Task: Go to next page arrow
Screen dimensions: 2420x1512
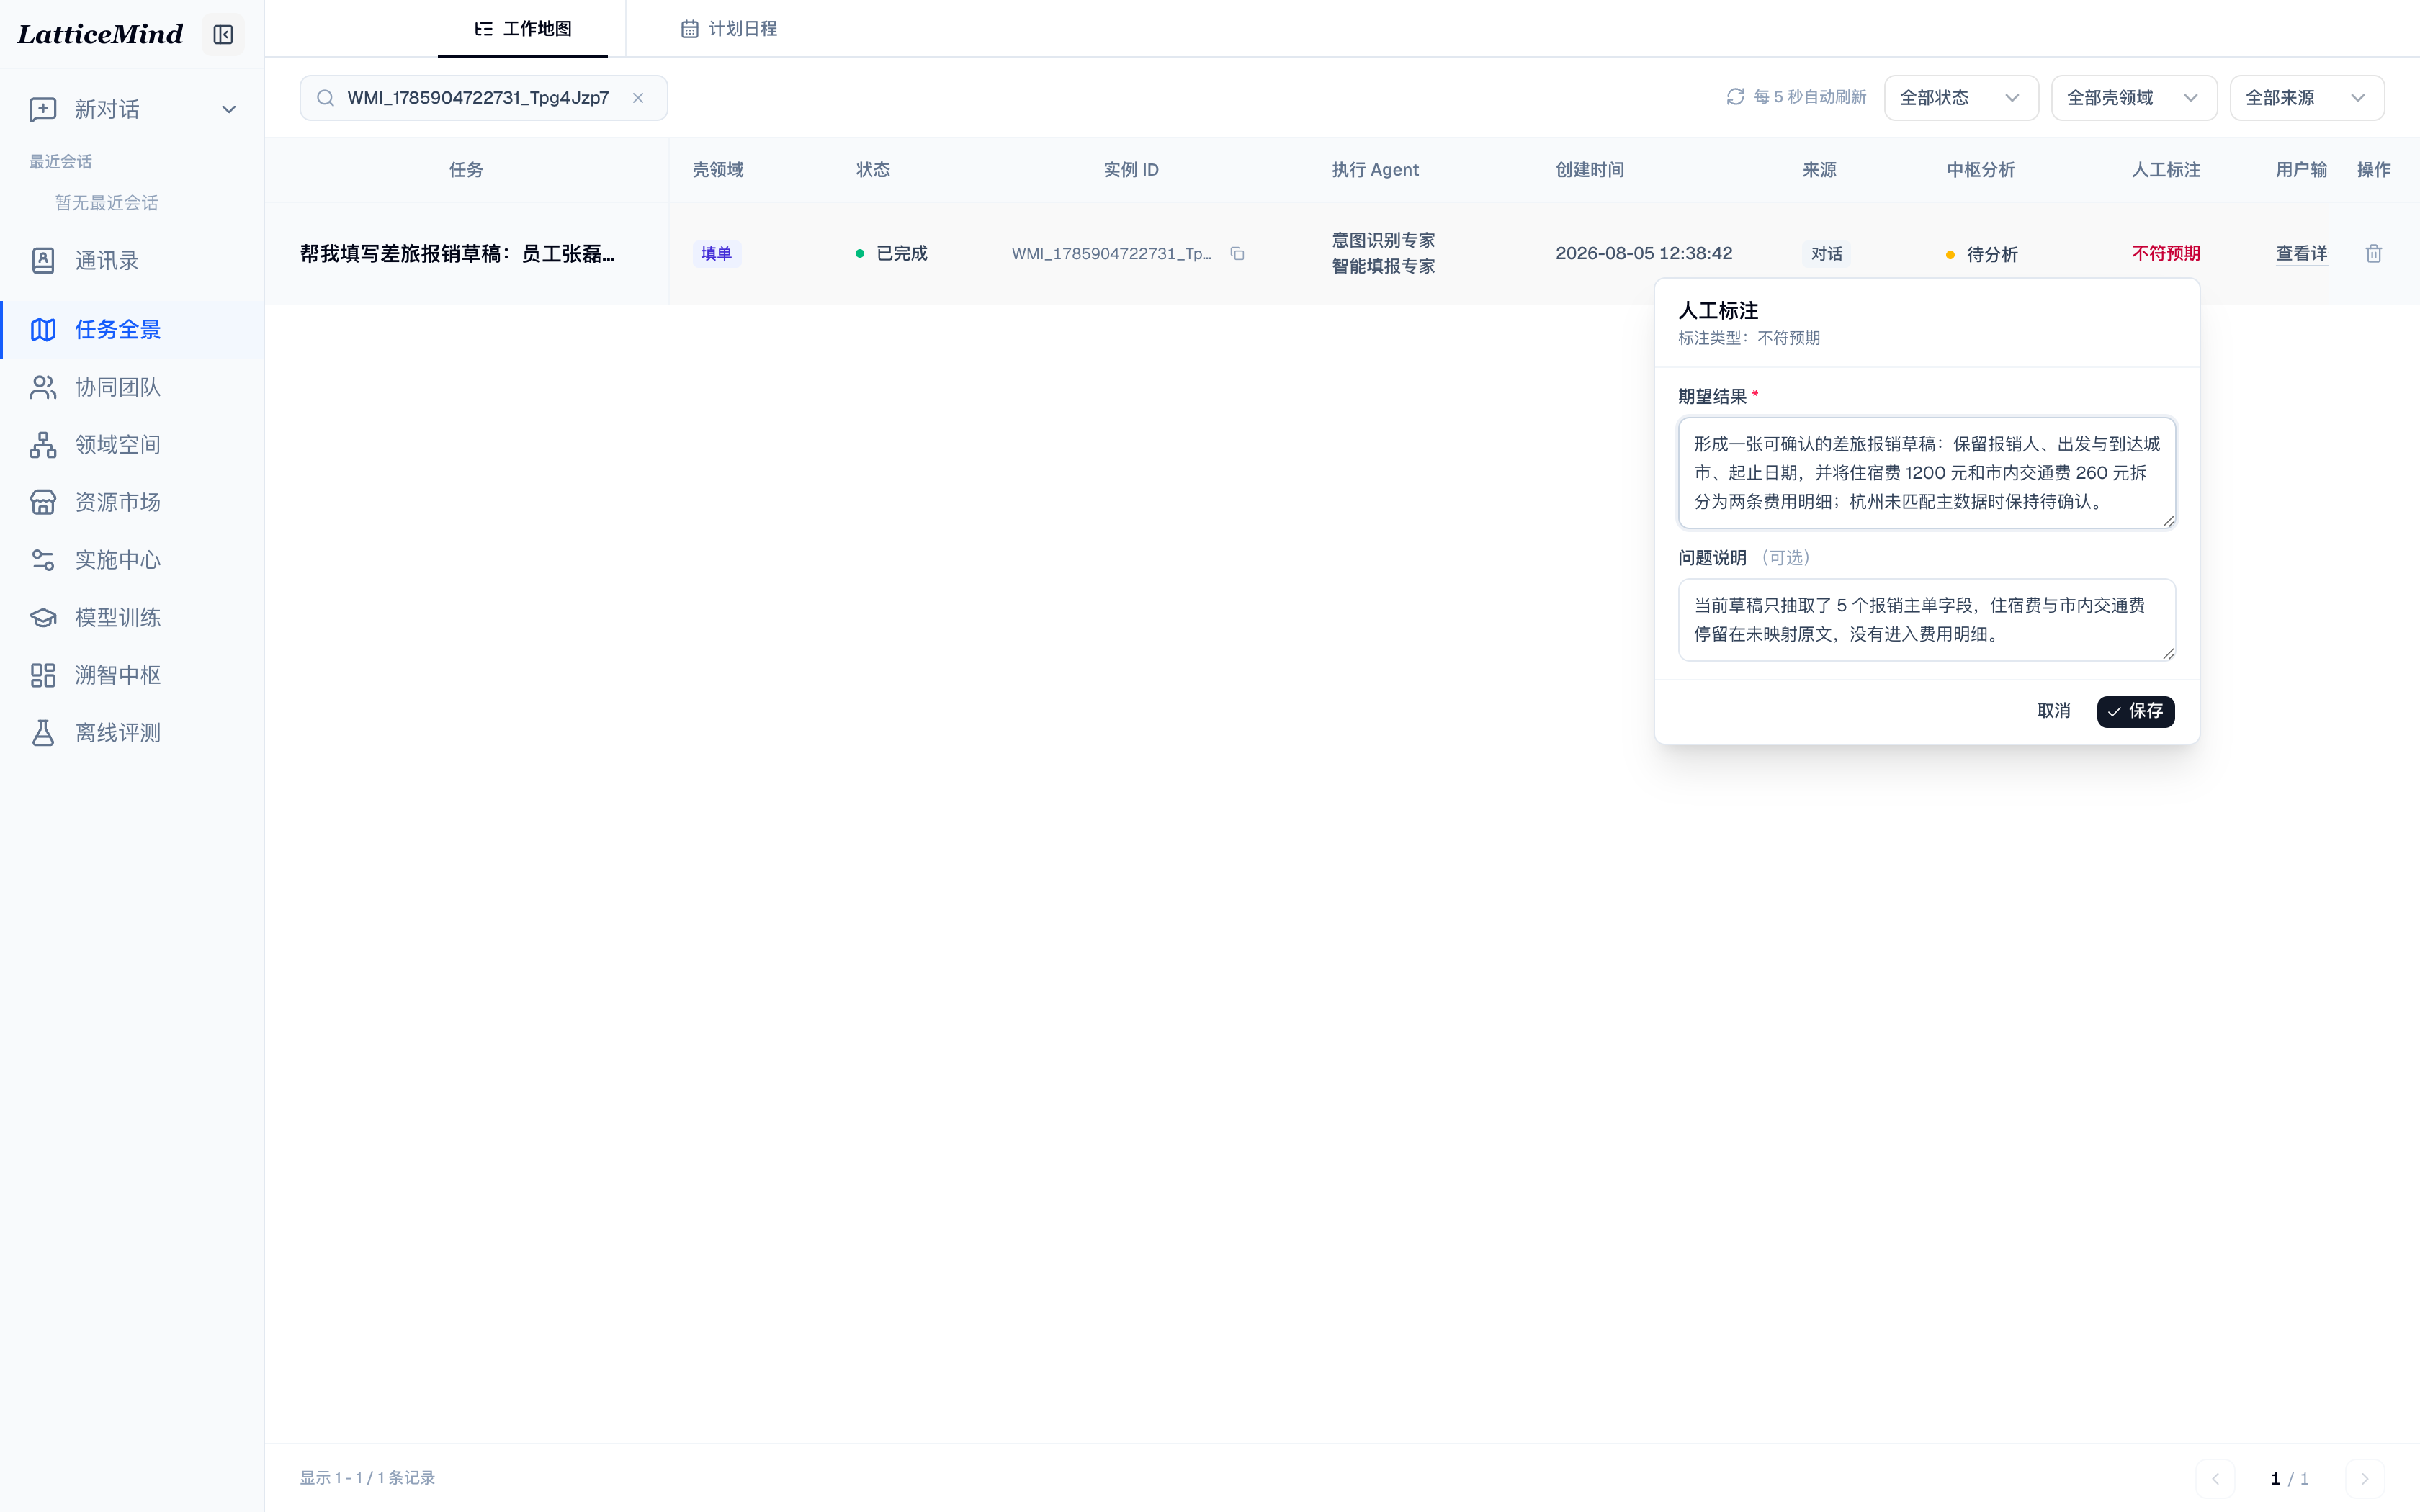Action: click(2364, 1478)
